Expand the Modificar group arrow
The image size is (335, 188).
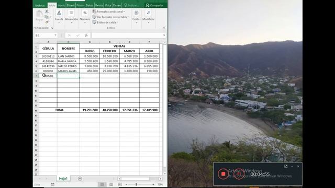coord(148,23)
